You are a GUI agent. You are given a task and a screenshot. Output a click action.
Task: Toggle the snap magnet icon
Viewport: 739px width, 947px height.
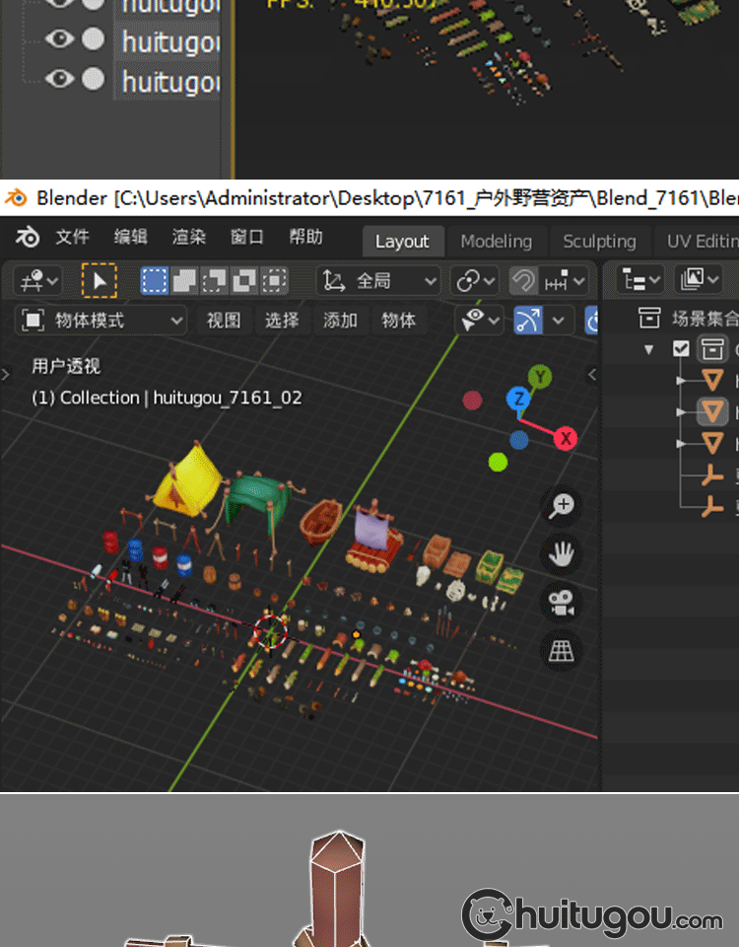[x=523, y=281]
